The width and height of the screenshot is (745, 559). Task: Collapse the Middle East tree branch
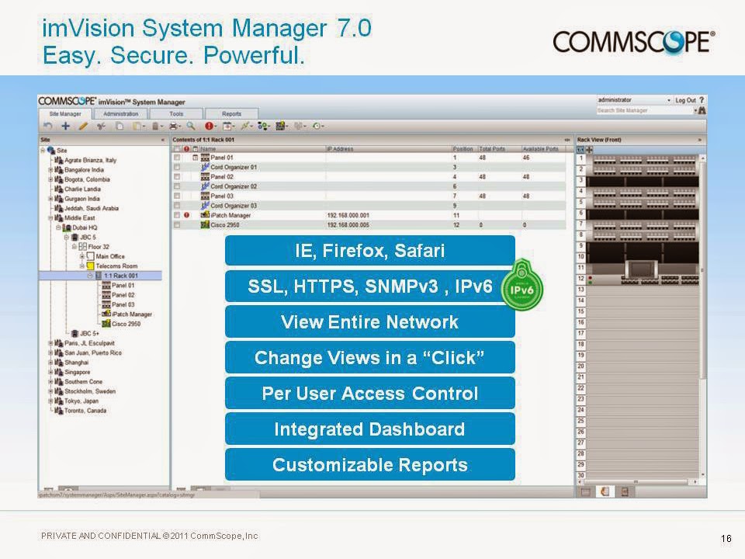pos(49,217)
